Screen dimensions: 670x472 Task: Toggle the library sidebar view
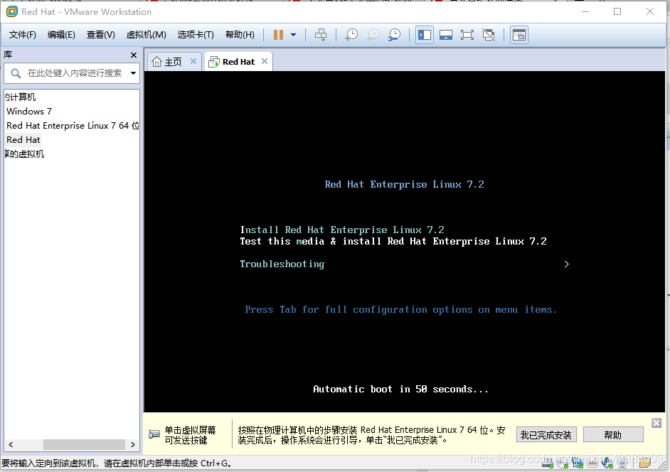[425, 35]
